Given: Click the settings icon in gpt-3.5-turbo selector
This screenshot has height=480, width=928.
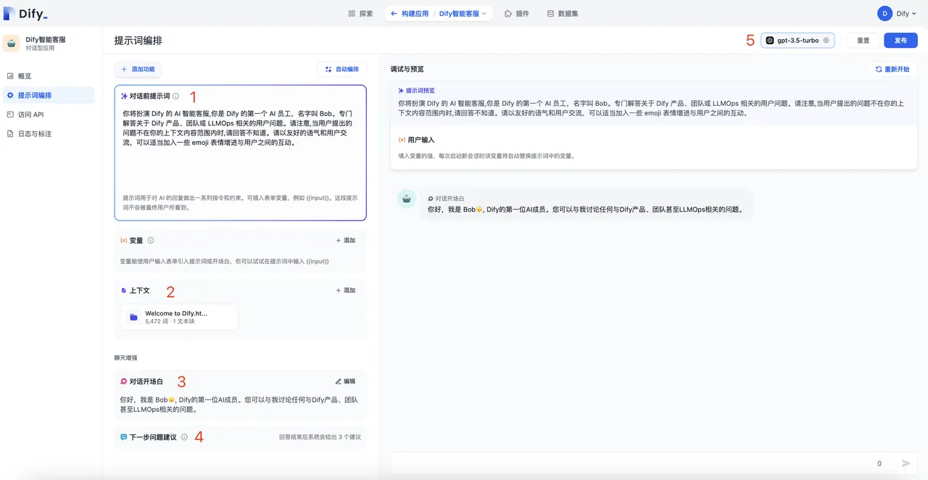Looking at the screenshot, I should pos(826,41).
